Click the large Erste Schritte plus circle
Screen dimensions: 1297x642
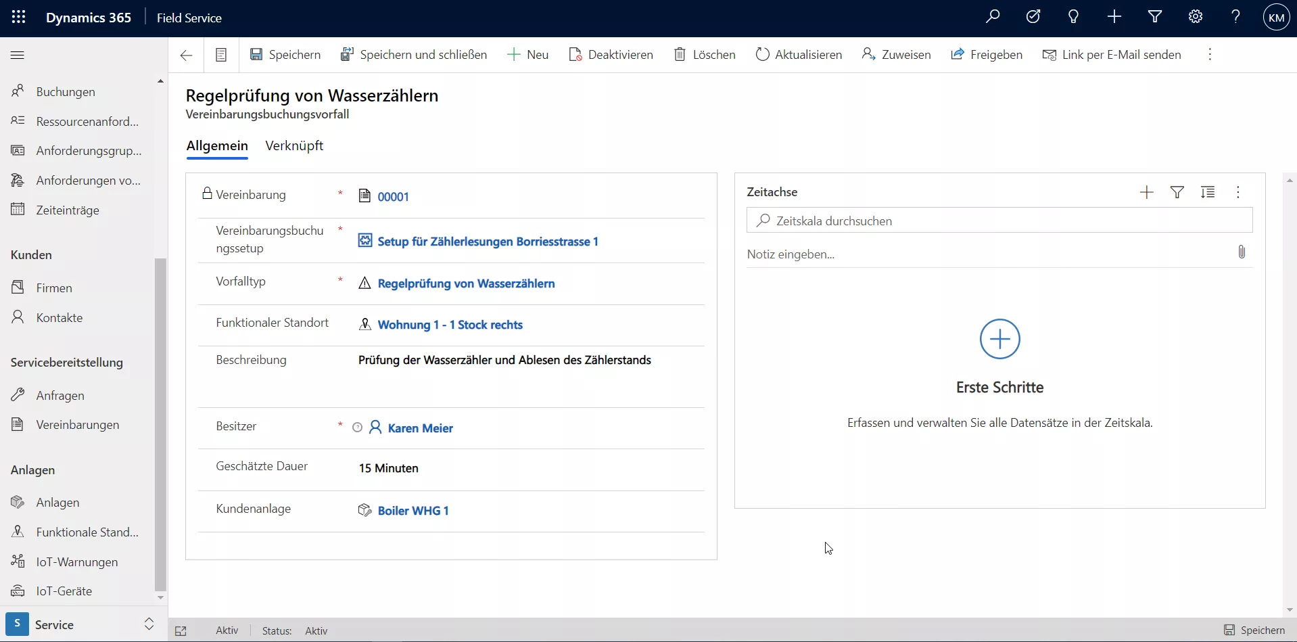[x=999, y=339]
